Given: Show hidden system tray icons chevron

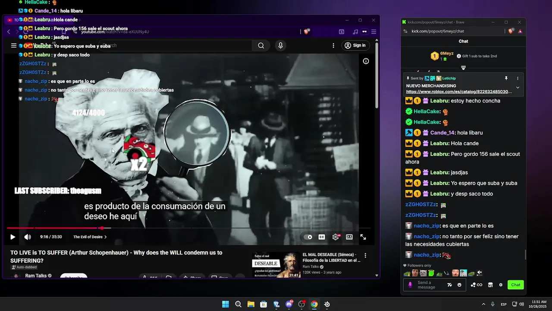Looking at the screenshot, I should 483,304.
